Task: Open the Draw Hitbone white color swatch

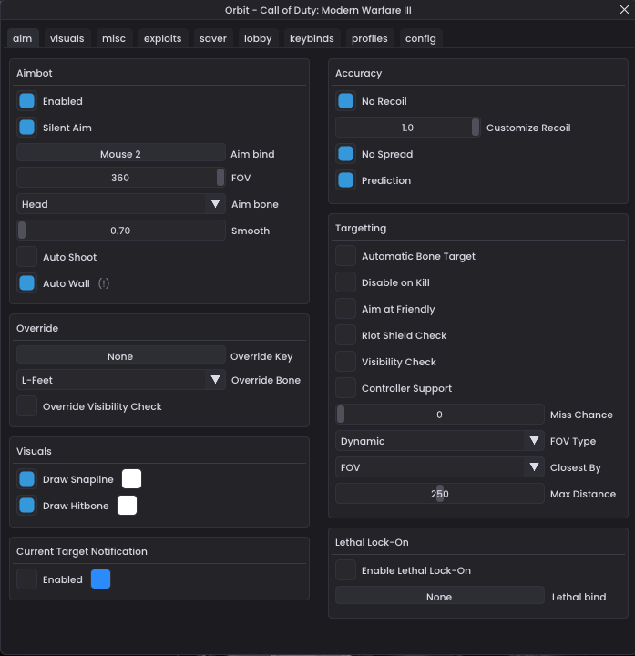Action: point(127,506)
